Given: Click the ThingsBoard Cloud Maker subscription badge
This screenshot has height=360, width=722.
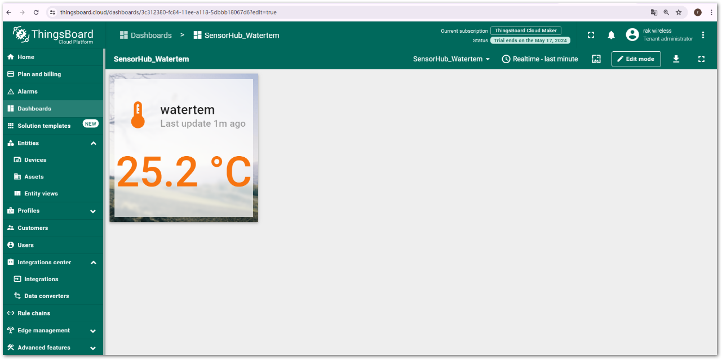Looking at the screenshot, I should [x=526, y=31].
